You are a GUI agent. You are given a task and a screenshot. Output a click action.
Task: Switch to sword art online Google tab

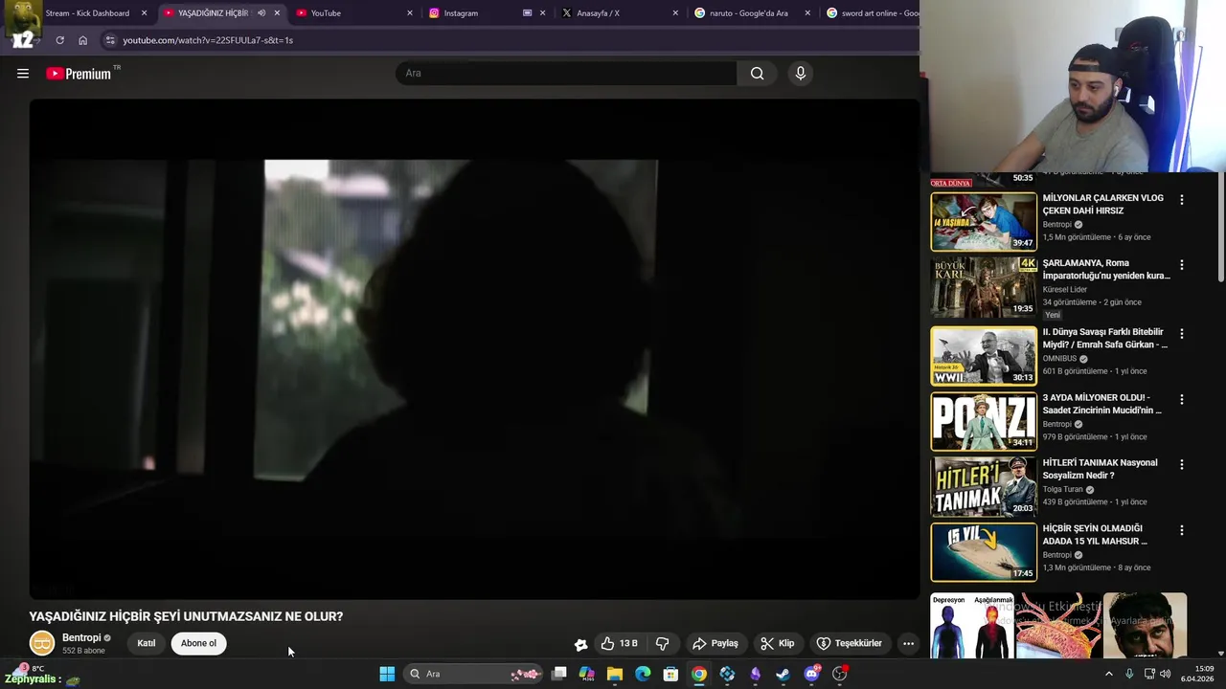(x=872, y=13)
